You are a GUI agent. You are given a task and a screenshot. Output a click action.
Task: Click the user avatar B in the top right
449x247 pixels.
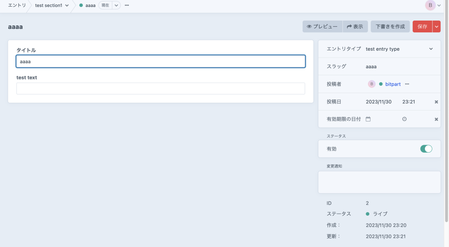coord(430,5)
